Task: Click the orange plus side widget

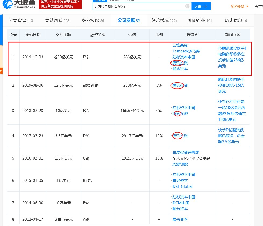Action: [1, 70]
